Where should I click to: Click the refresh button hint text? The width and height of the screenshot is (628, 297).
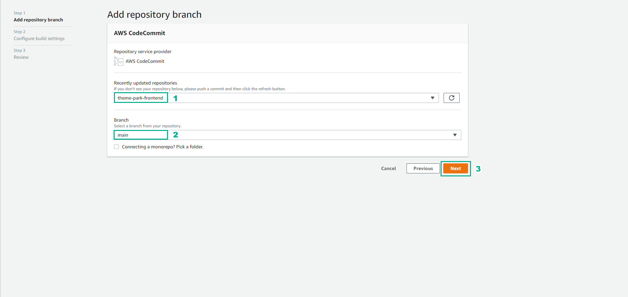click(x=200, y=89)
